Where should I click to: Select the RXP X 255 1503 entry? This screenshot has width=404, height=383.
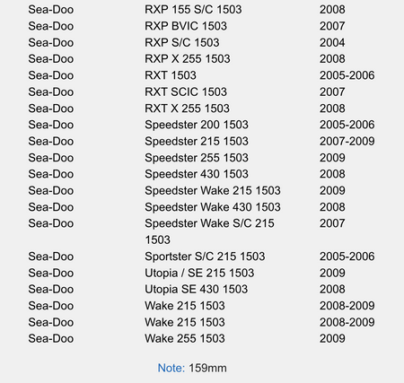pos(188,59)
